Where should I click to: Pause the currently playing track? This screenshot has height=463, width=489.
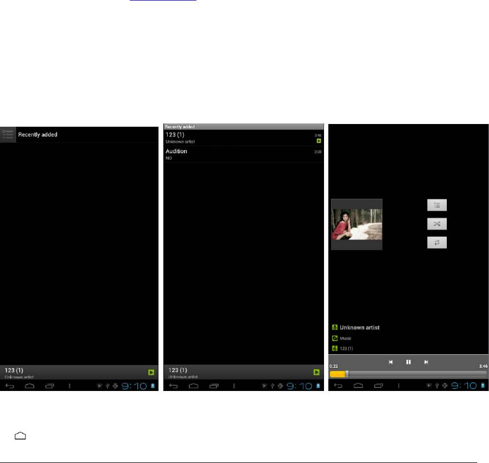tap(408, 362)
